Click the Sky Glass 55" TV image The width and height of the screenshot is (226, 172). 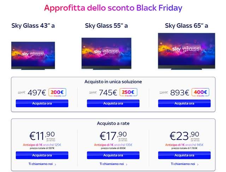(x=106, y=53)
